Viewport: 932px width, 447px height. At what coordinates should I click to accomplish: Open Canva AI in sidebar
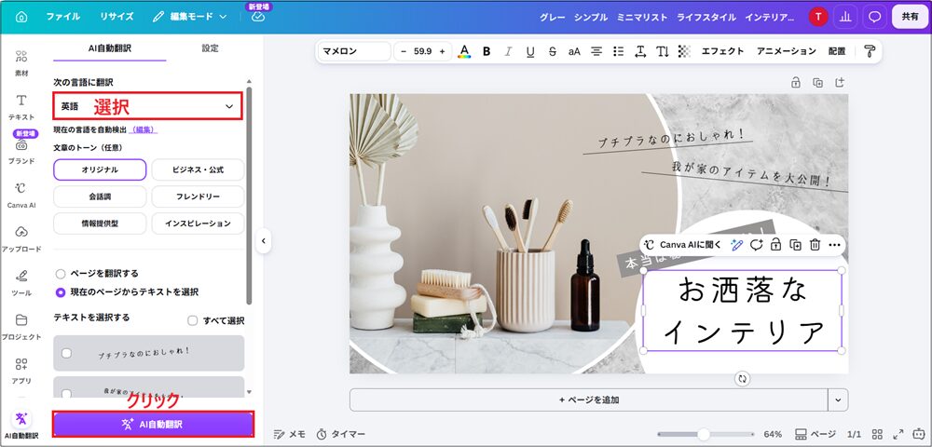(21, 196)
